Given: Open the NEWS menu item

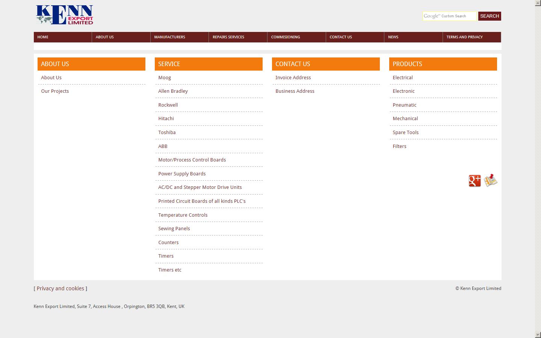Looking at the screenshot, I should [x=393, y=37].
